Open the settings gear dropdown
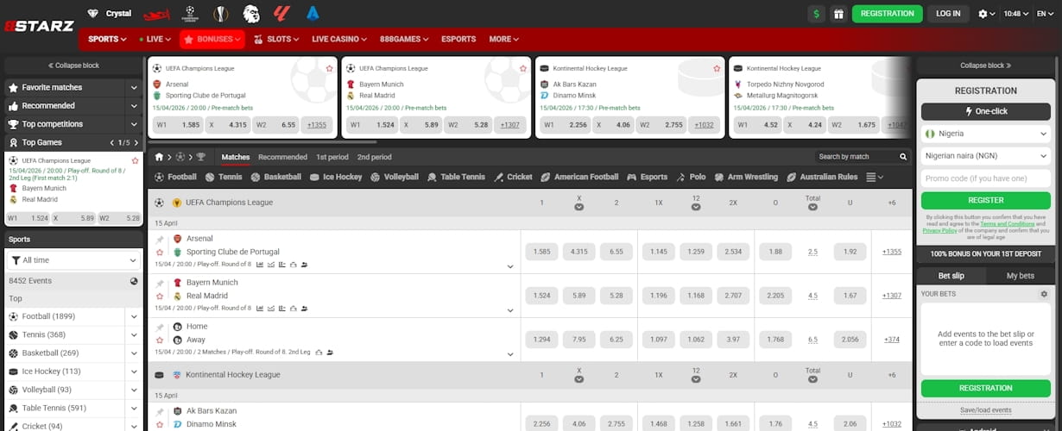1062x431 pixels. coord(987,14)
